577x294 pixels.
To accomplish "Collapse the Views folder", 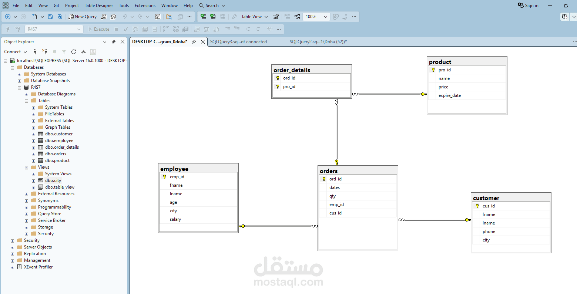I will point(26,167).
